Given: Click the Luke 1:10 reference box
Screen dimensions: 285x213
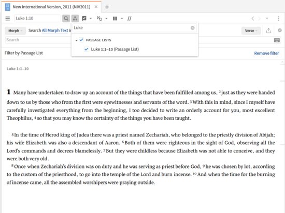Looking at the screenshot, I should point(37,18).
